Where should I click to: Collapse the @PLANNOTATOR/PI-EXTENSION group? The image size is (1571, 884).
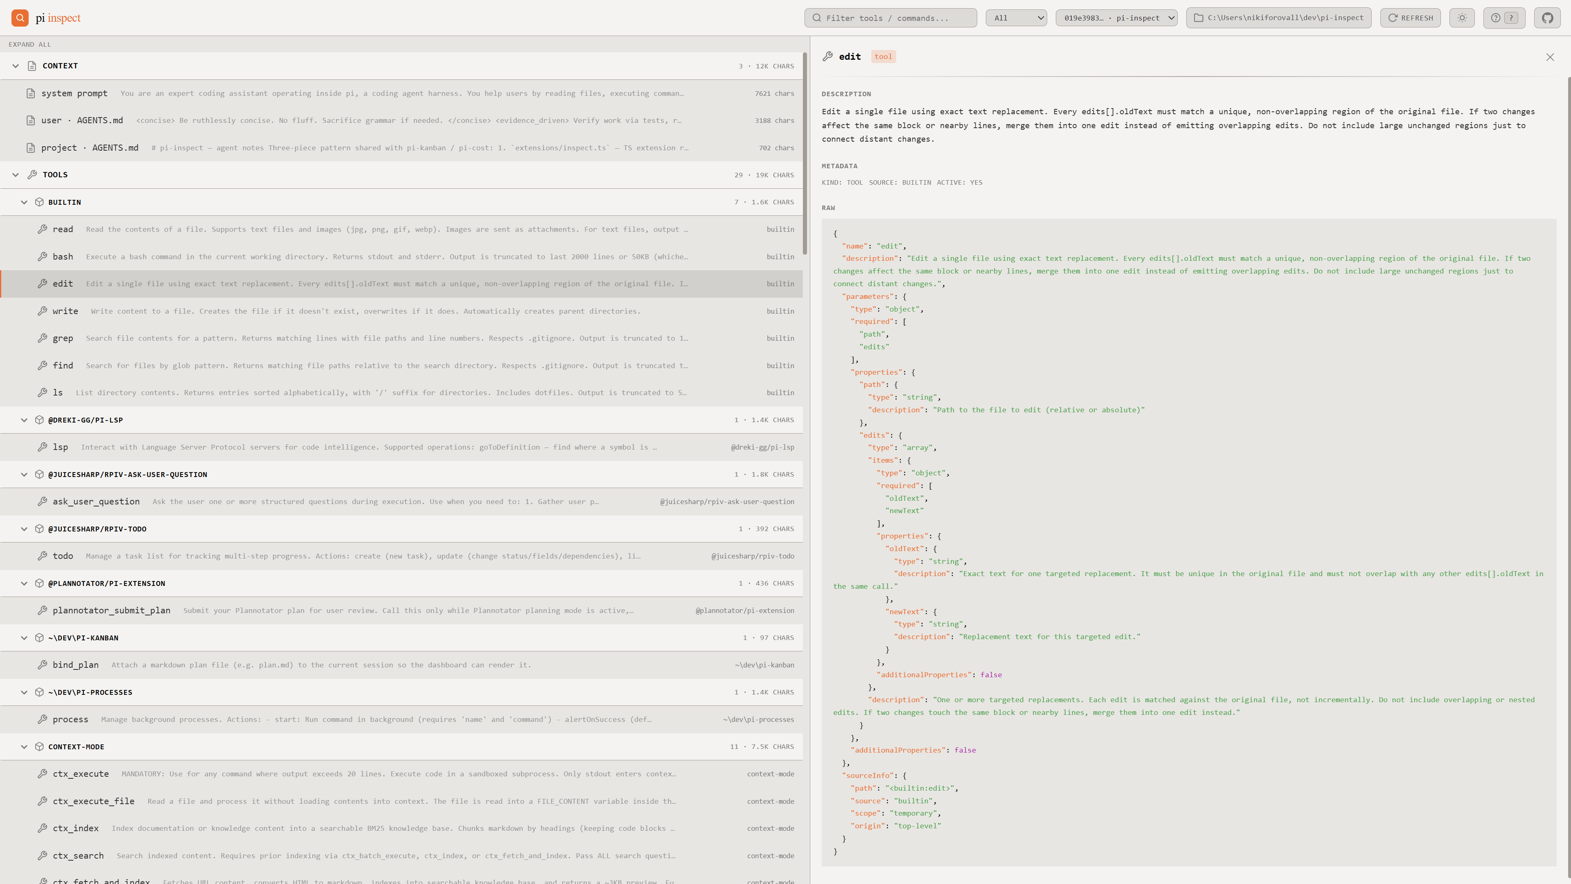(25, 583)
